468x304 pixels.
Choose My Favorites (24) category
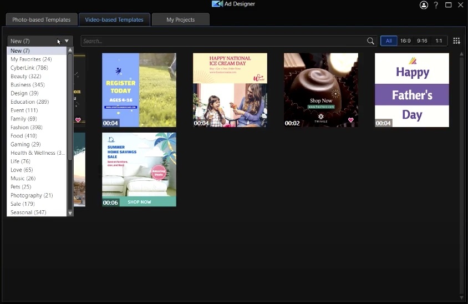pyautogui.click(x=37, y=59)
